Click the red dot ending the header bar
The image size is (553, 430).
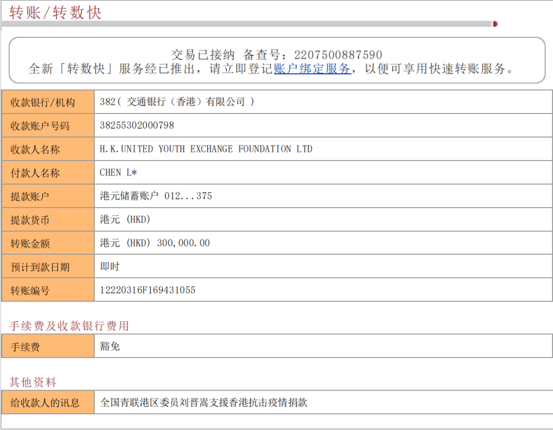[x=495, y=24]
